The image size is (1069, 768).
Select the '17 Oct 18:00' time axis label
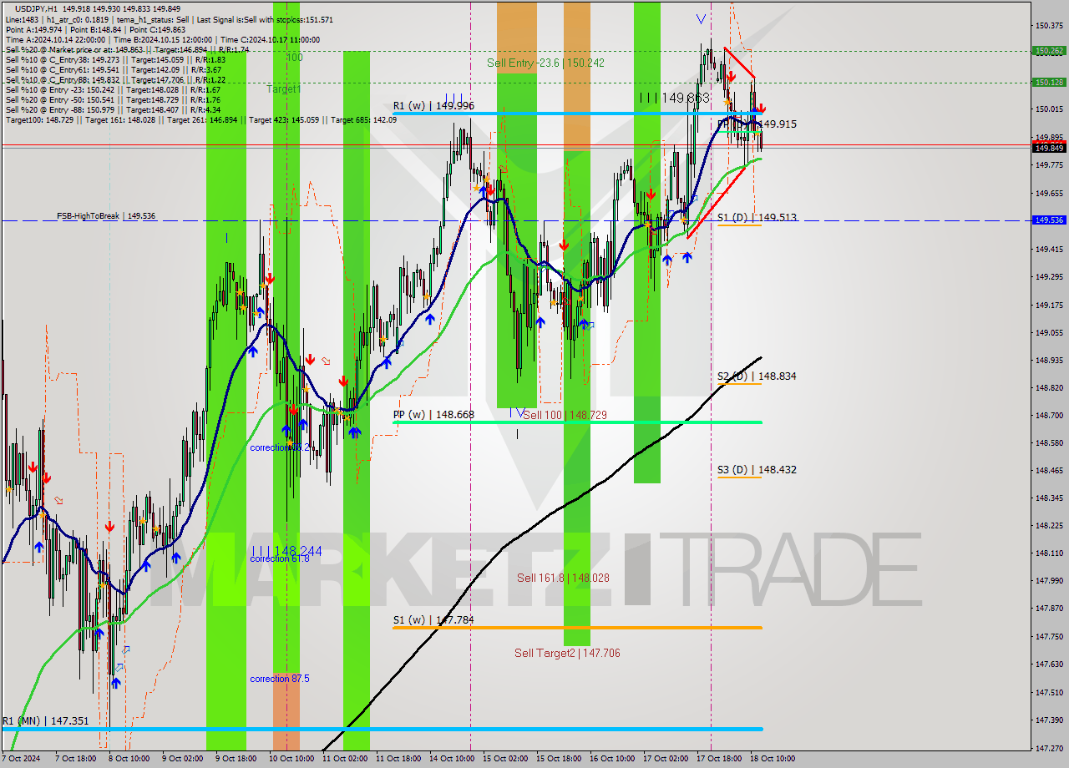pyautogui.click(x=719, y=758)
